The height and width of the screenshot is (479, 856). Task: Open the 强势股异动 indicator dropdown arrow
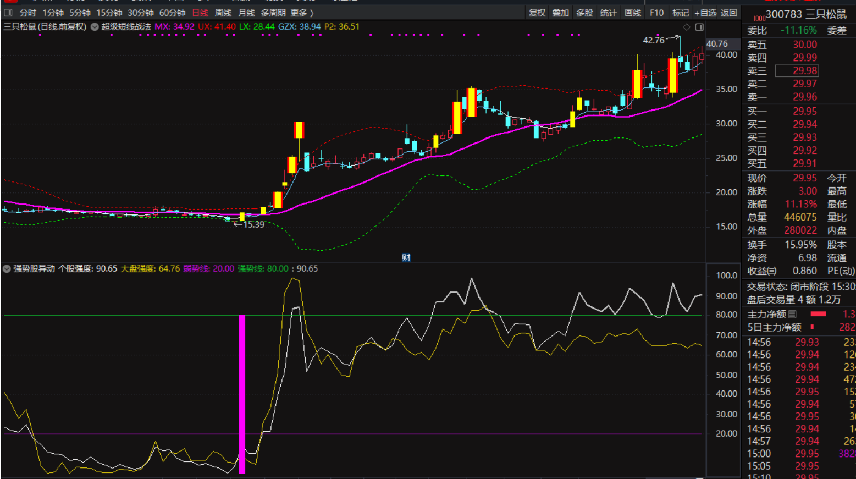pyautogui.click(x=7, y=269)
